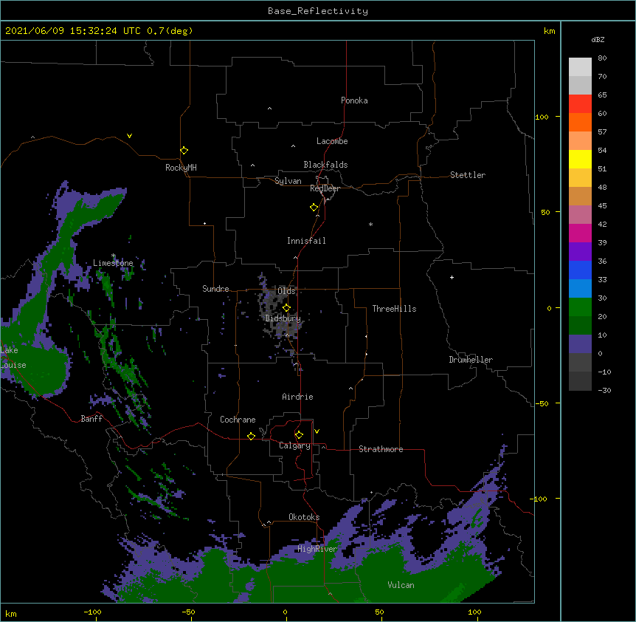Click the Strathmore label
Screen dimensions: 636x622
[x=381, y=449]
